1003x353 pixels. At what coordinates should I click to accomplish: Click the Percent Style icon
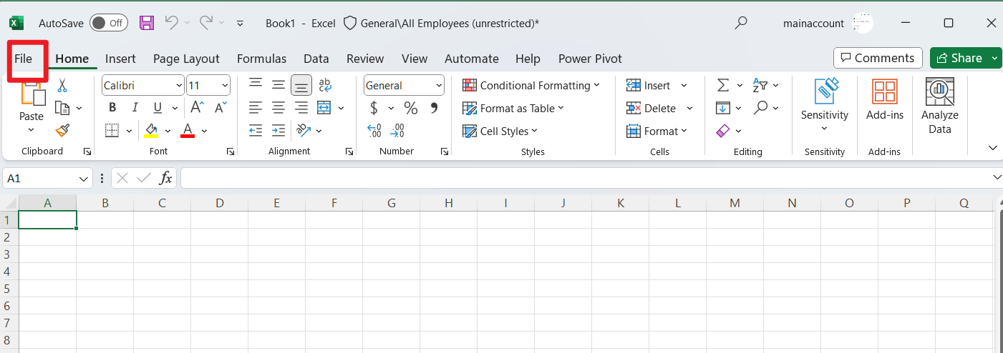[411, 108]
